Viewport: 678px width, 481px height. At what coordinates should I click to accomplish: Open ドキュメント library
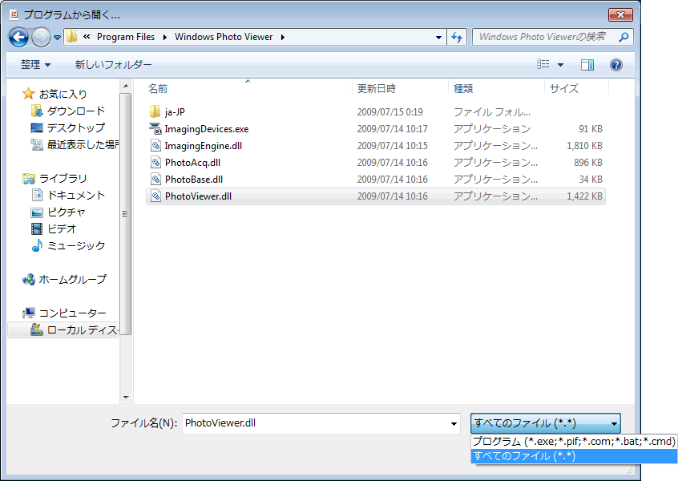pos(75,195)
